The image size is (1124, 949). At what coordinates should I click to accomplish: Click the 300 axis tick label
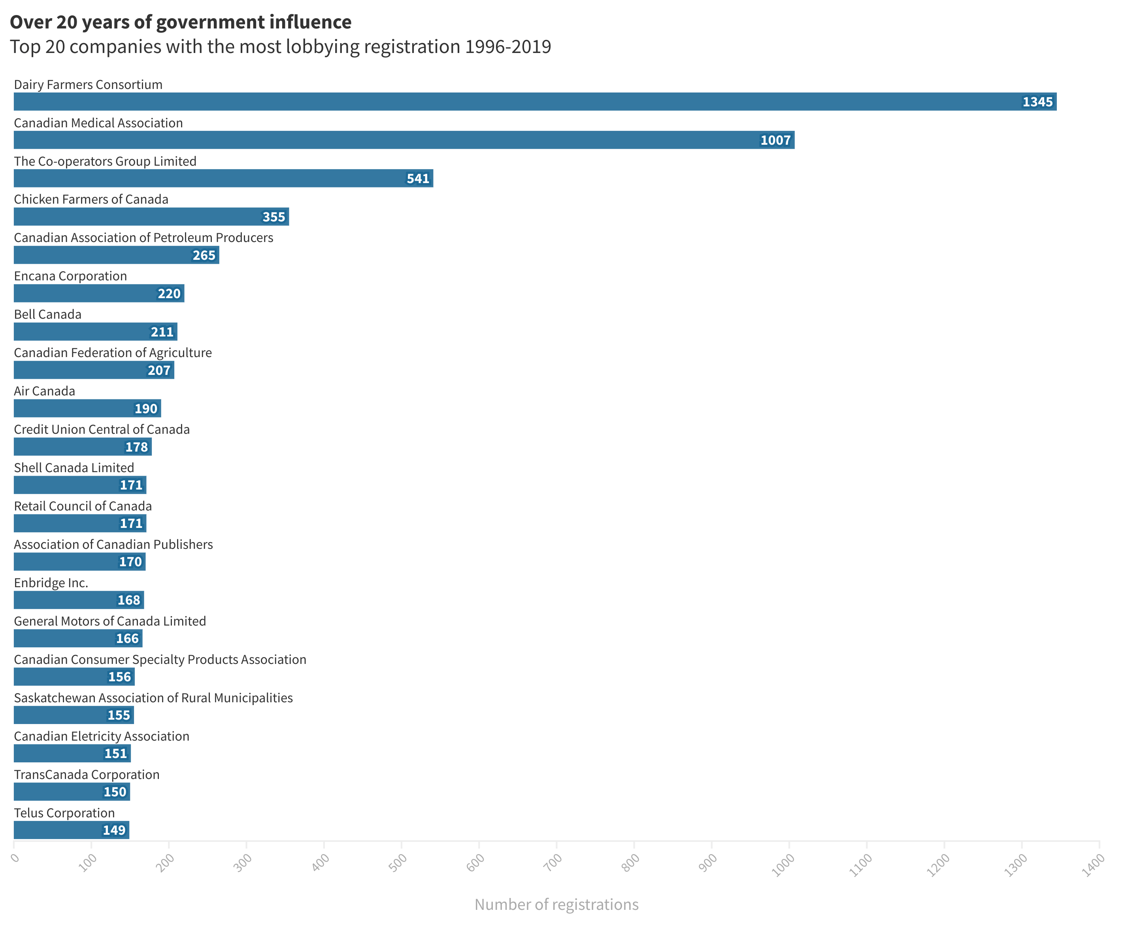[x=243, y=863]
